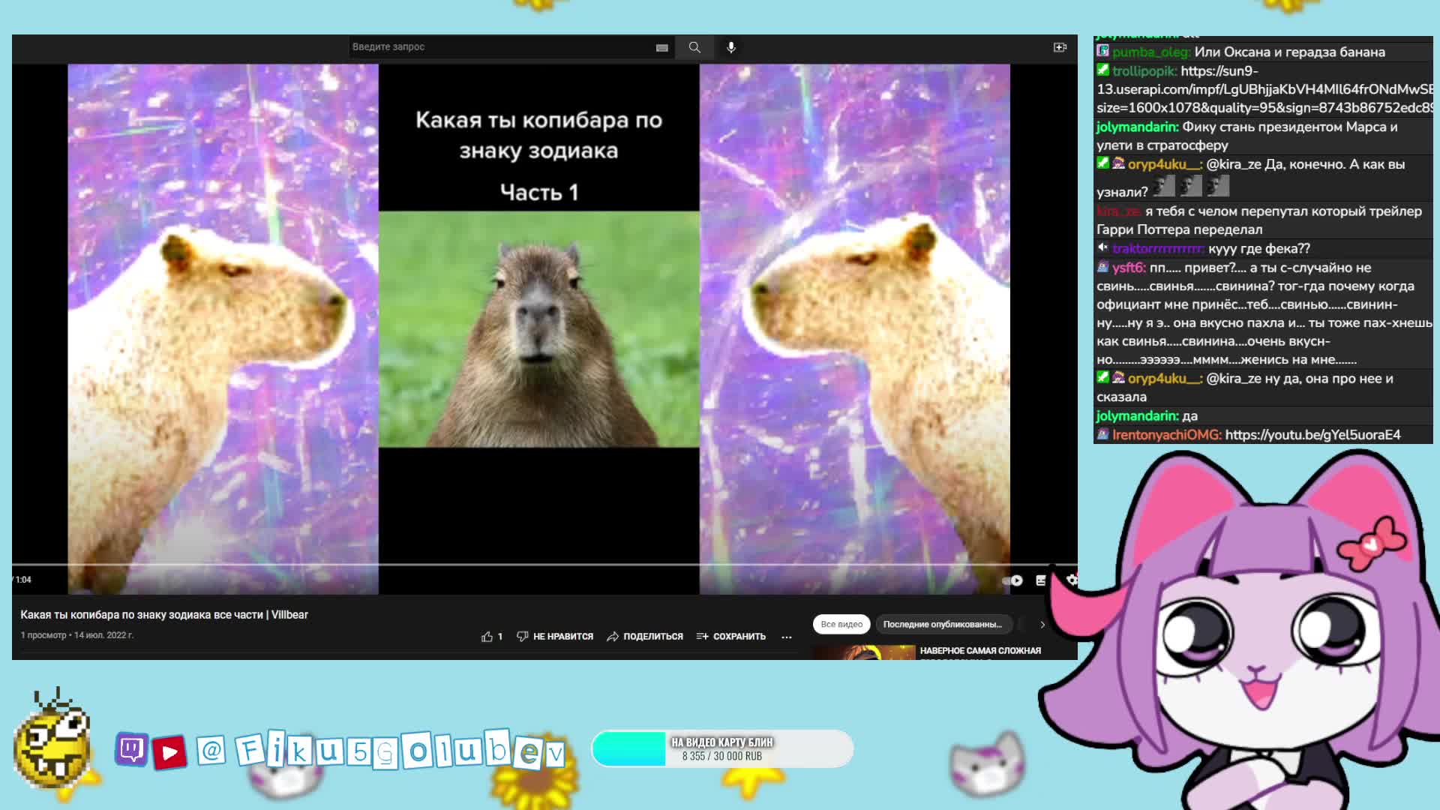The image size is (1440, 810).
Task: Click the 'СОХРАНИТЬ' save button
Action: coord(731,636)
